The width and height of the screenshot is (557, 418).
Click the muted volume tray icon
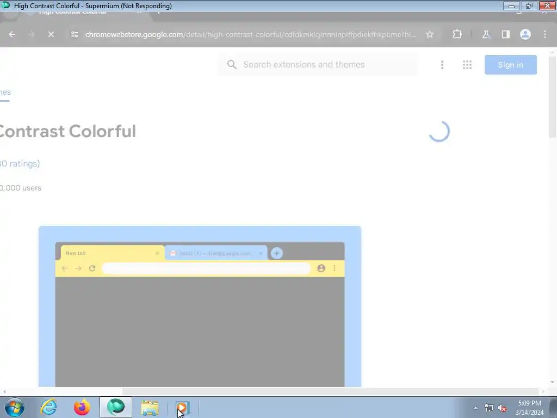pos(502,408)
